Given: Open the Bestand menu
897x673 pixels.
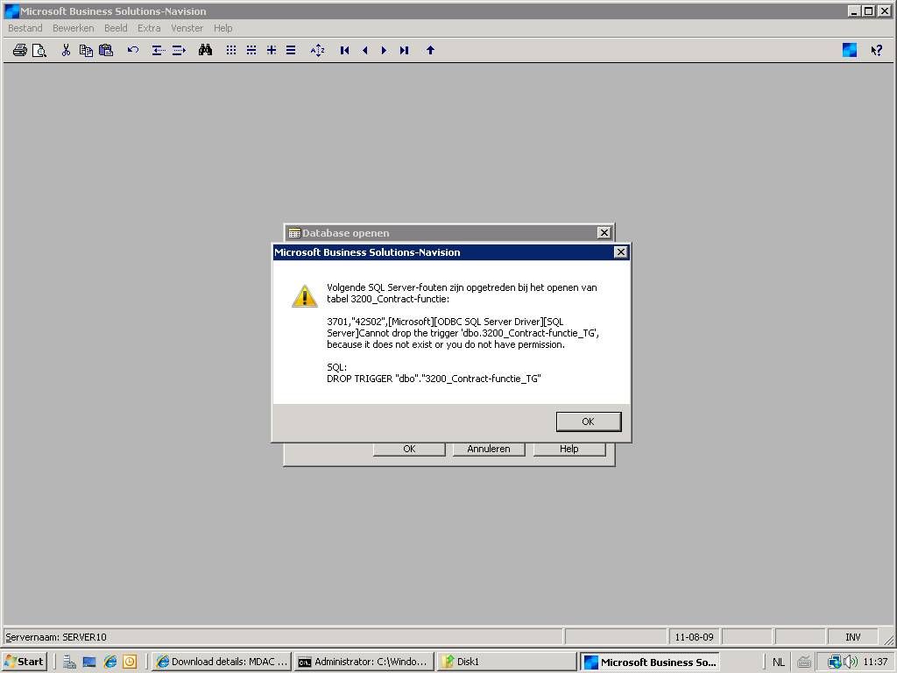Looking at the screenshot, I should pyautogui.click(x=25, y=28).
